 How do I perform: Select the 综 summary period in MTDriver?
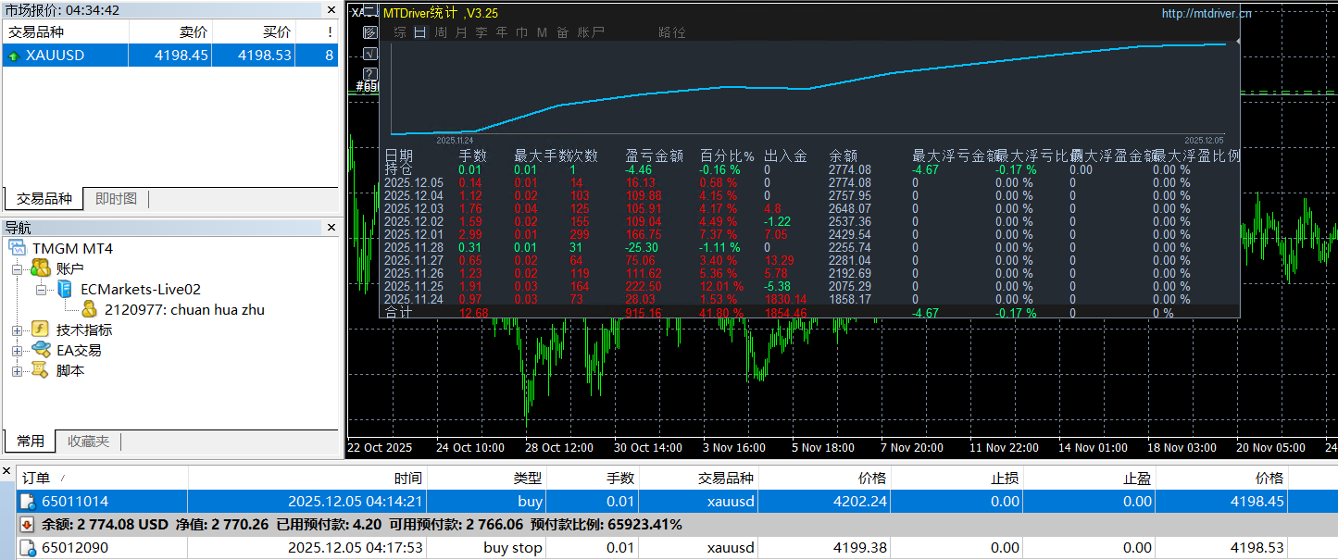400,32
